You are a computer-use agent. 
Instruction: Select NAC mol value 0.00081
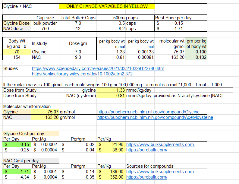140,57
